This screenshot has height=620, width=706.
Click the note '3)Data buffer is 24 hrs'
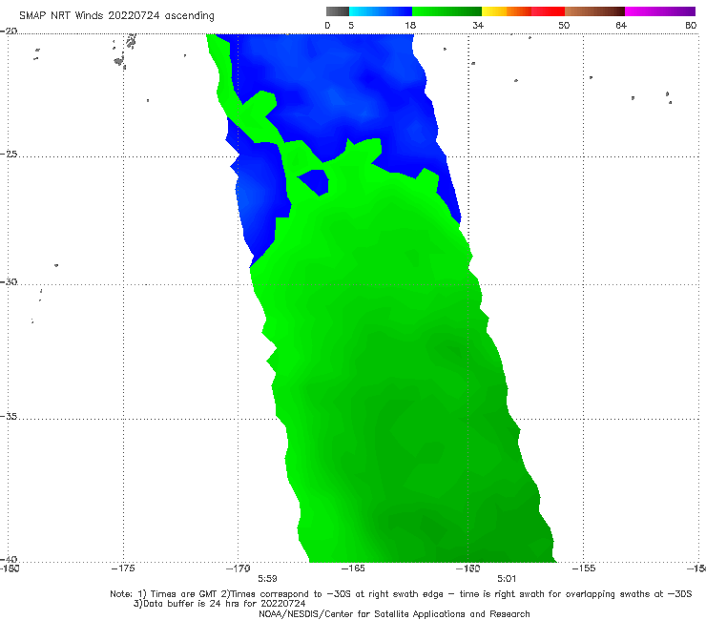[x=219, y=604]
